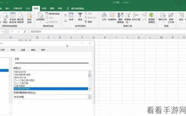Viewport: 186px width, 116px height.
Task: Switch to Page Layout (页面布局) tab
Action: pyautogui.click(x=18, y=8)
